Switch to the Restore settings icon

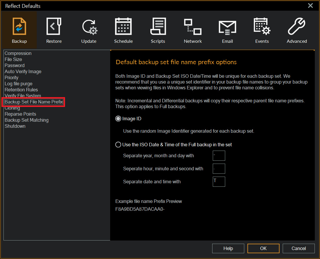54,30
